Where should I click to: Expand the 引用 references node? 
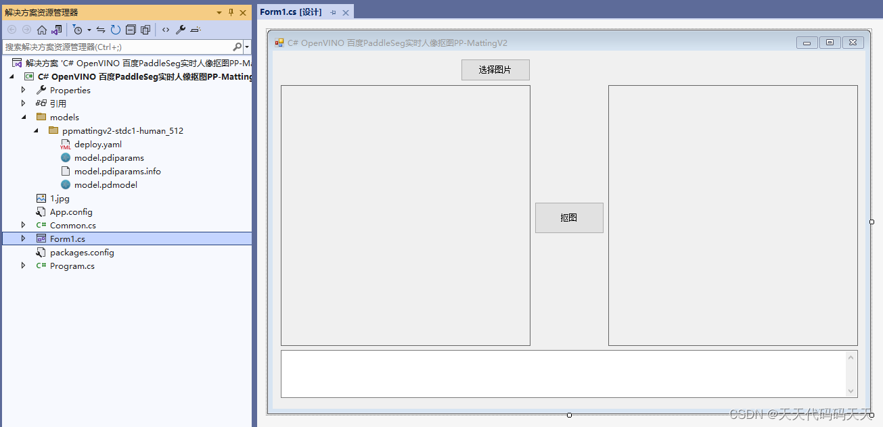24,103
